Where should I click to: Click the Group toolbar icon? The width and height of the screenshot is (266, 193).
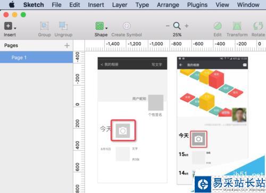coord(44,26)
